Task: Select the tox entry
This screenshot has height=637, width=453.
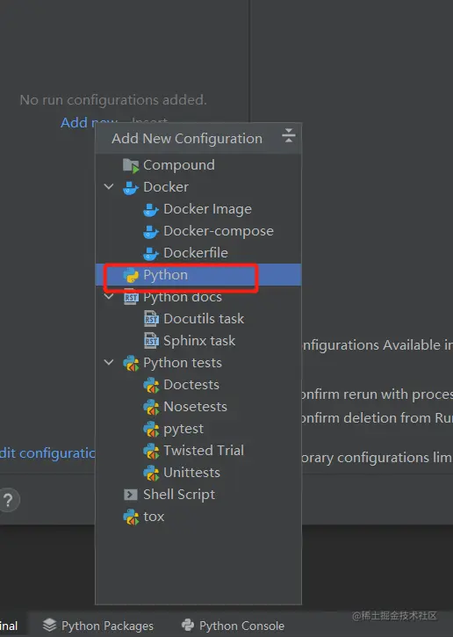Action: 198,517
